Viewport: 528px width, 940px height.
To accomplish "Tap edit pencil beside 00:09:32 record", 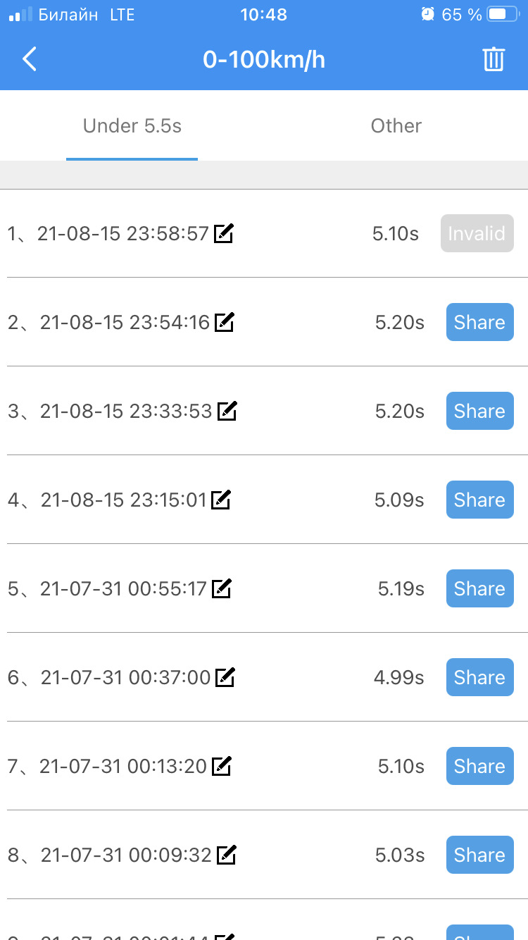I will pyautogui.click(x=226, y=855).
